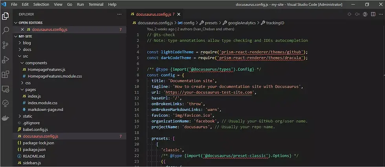385x167 pixels.
Task: Open the Search view in activity bar
Action: pyautogui.click(x=5, y=31)
